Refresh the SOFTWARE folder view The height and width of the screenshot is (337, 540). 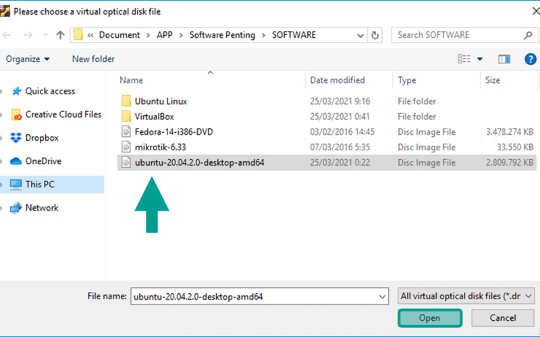click(x=375, y=35)
